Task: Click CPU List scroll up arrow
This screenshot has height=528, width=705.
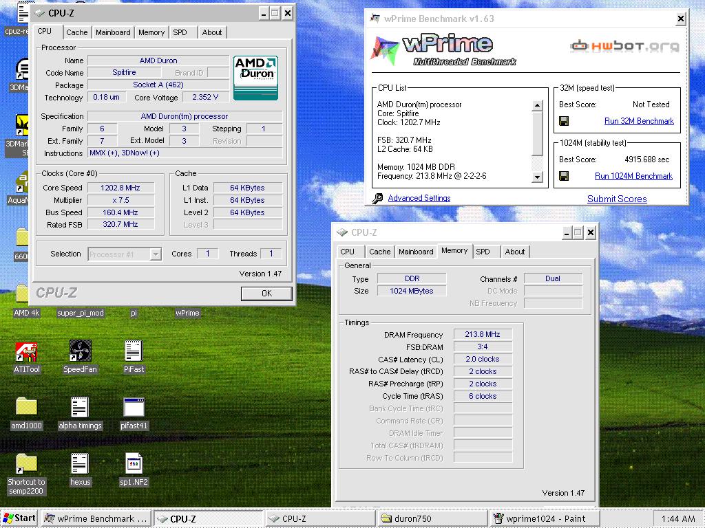Action: [537, 105]
